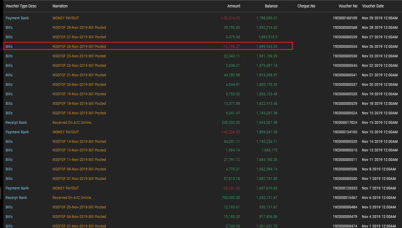
Task: Select the highlighted NSEFOF 26-Nov-2019 bill row
Action: (148, 47)
